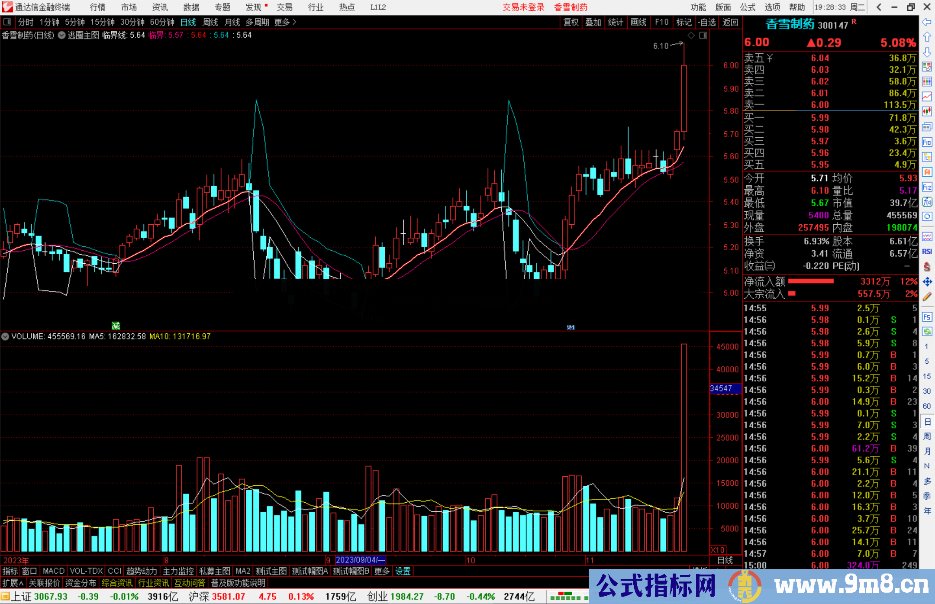Select the 周 weekly period in right sidebar
The image size is (935, 604).
click(927, 436)
